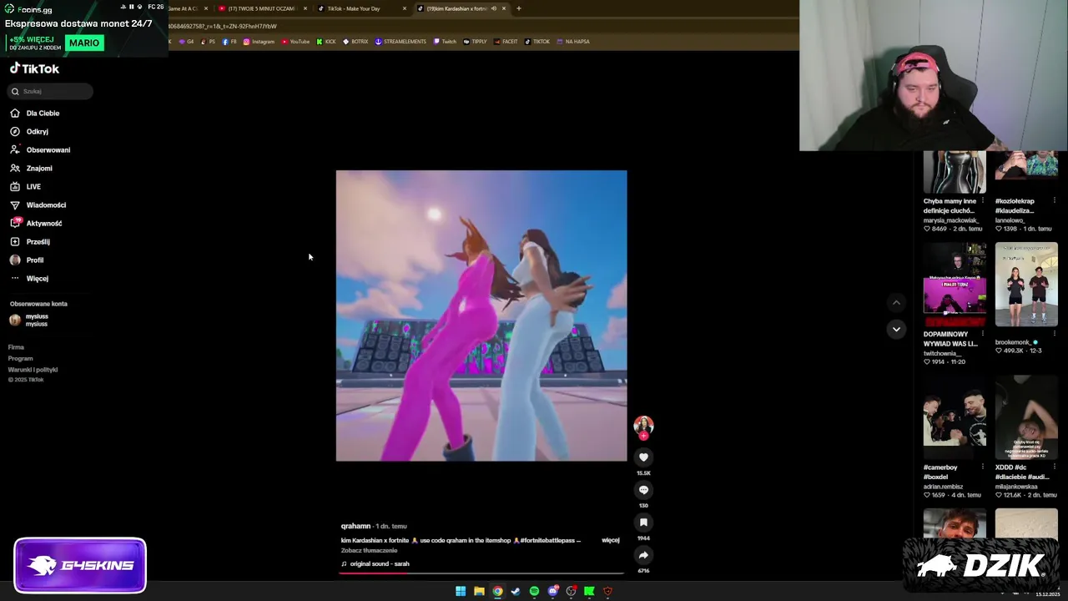This screenshot has width=1068, height=601.
Task: Open Windows Start menu
Action: (461, 591)
